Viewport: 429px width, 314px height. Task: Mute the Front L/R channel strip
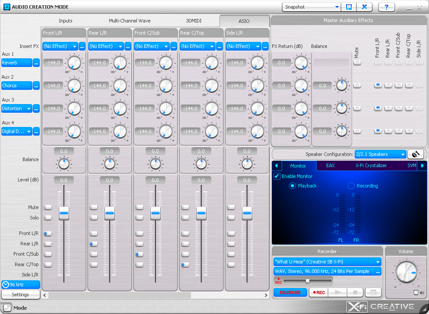(x=48, y=207)
